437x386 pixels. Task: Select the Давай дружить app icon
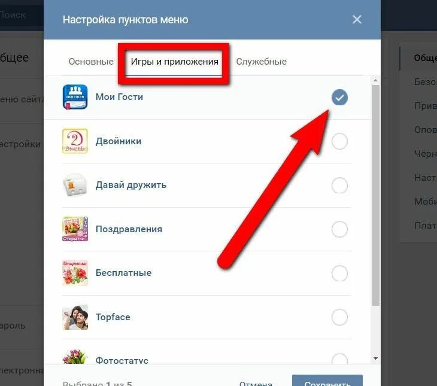75,185
